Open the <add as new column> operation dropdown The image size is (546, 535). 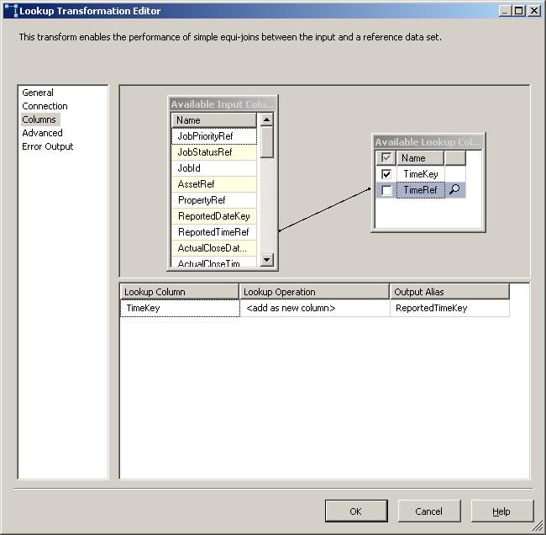(x=315, y=309)
